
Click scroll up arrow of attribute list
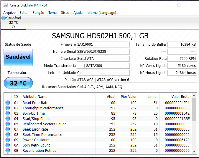click(194, 96)
